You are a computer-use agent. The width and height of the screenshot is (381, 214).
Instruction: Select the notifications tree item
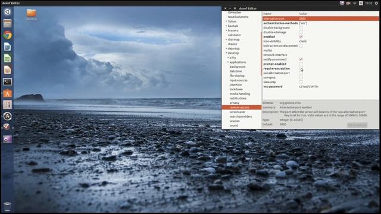[238, 99]
